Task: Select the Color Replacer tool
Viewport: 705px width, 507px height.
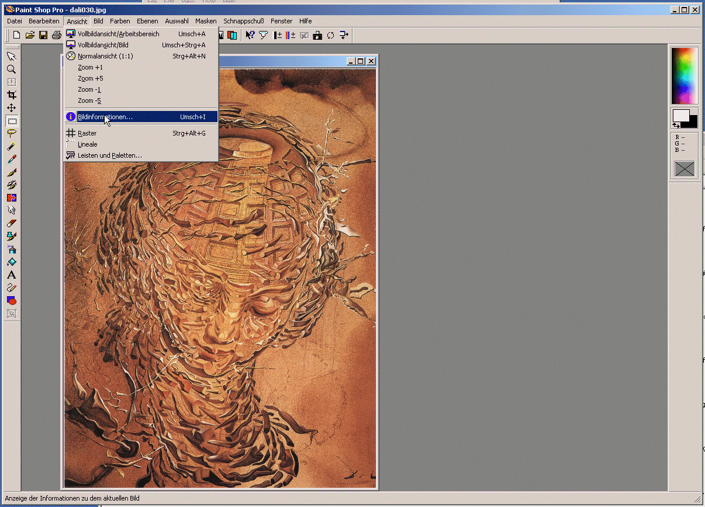Action: [12, 197]
